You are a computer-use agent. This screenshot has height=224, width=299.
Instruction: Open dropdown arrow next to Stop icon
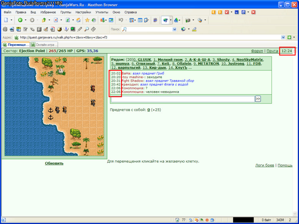point(61,20)
